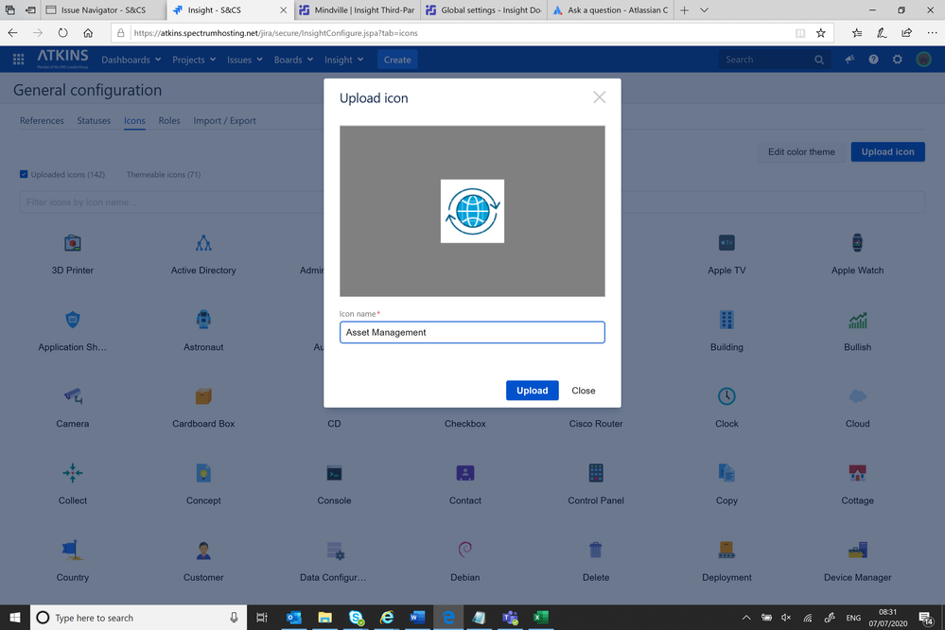This screenshot has height=630, width=945.
Task: Open the Jira administration gear icon
Action: pos(897,60)
